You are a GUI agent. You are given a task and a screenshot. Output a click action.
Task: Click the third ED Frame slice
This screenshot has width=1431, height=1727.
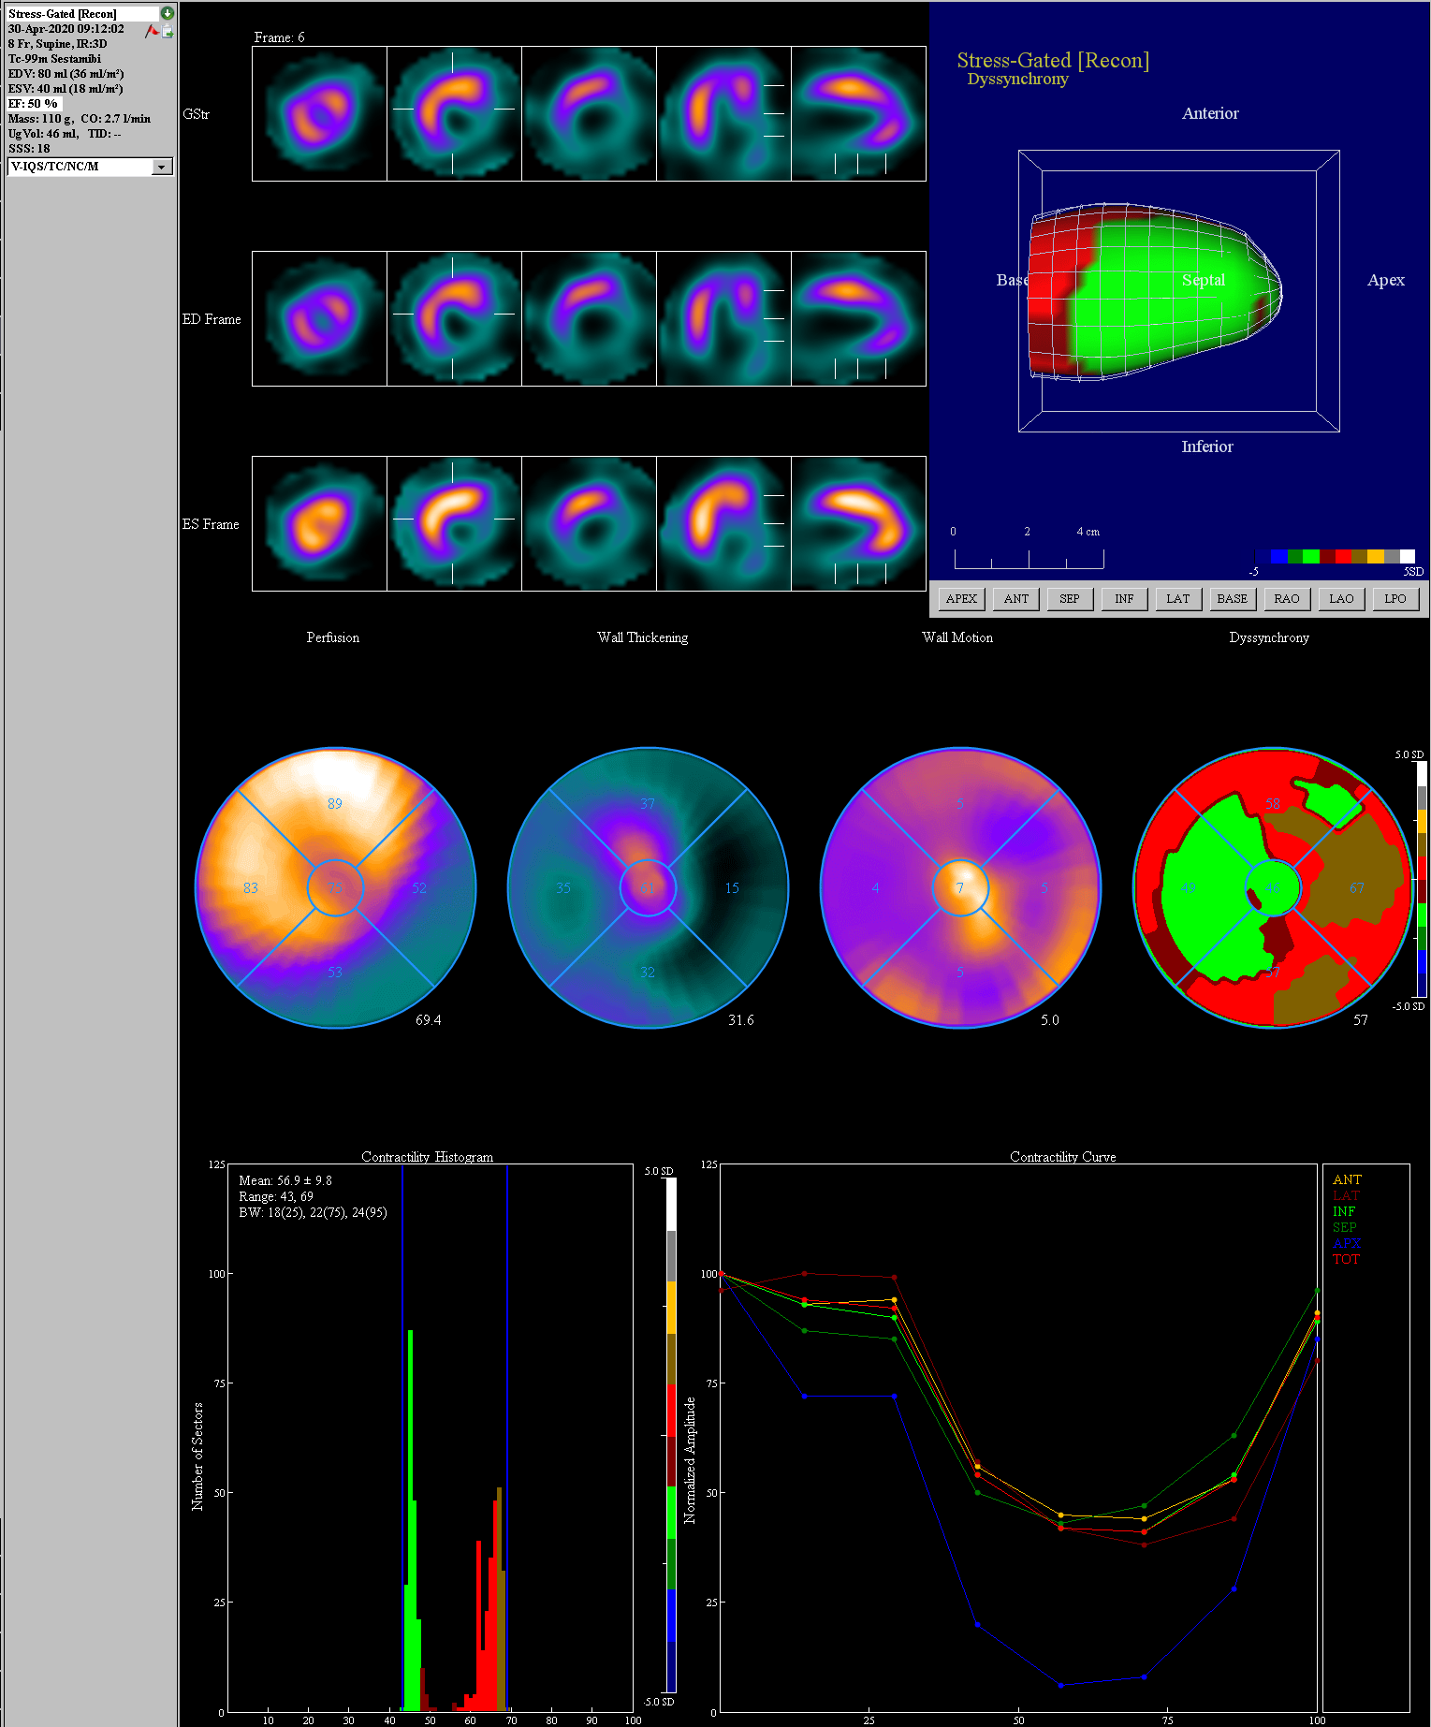(589, 318)
